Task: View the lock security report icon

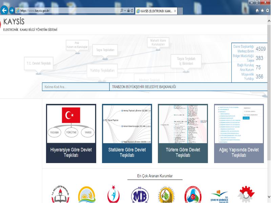Action: click(x=128, y=10)
